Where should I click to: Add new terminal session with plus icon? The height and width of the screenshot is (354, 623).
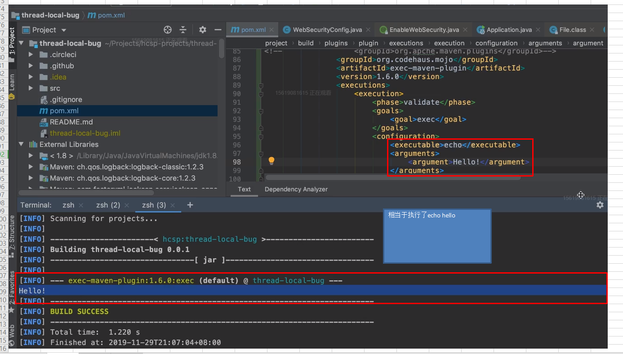pos(190,205)
